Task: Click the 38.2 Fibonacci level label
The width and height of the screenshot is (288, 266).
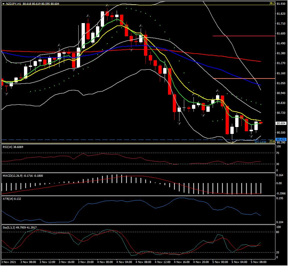Action: coord(272,3)
